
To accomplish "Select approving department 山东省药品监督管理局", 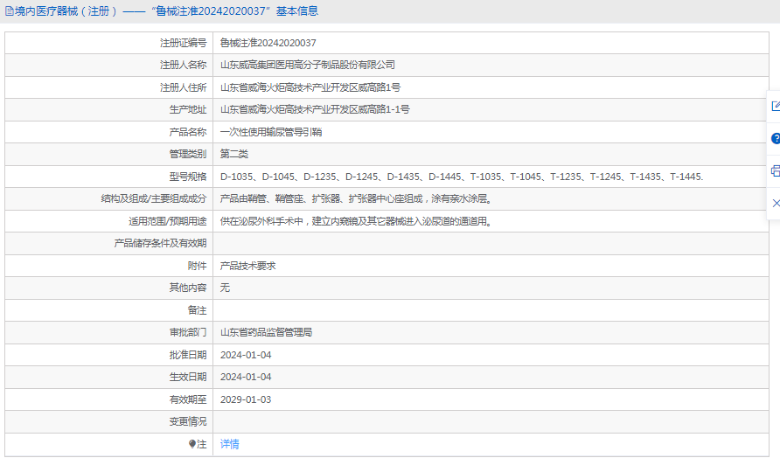I will [x=266, y=332].
